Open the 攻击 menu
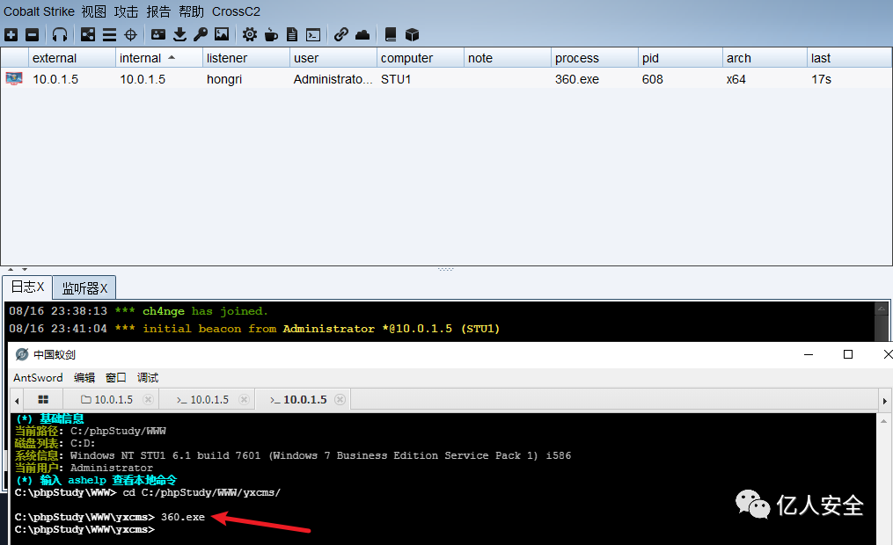893x545 pixels. tap(126, 11)
